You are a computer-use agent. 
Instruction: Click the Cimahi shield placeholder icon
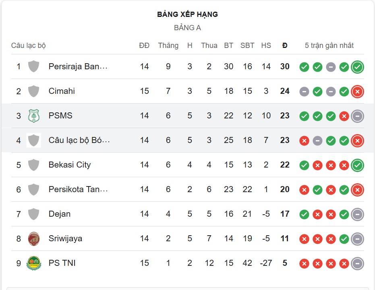[x=34, y=91]
